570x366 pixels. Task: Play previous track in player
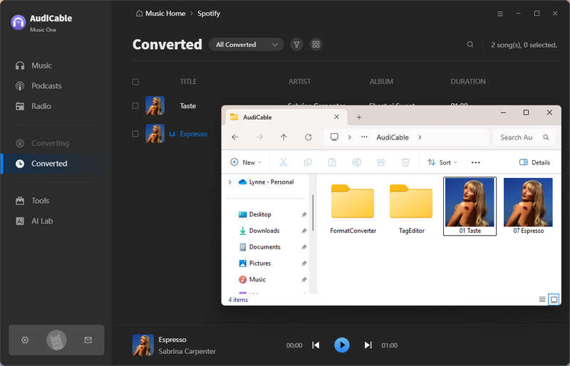(316, 345)
